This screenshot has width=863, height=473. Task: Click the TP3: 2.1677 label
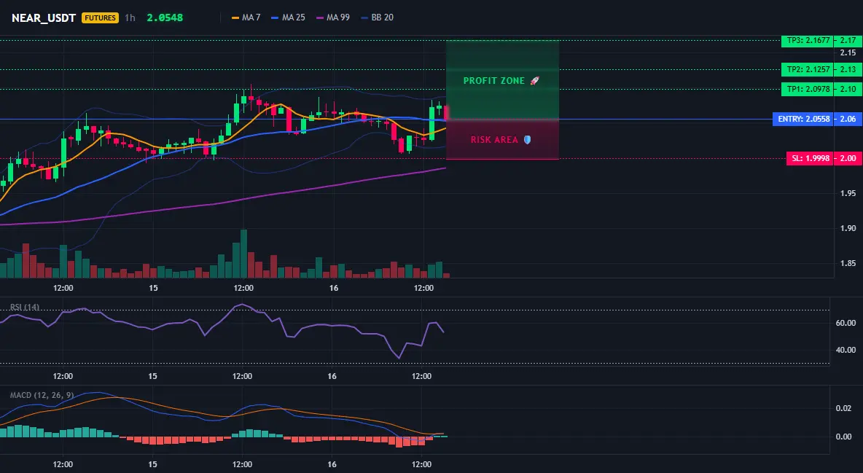(x=808, y=40)
